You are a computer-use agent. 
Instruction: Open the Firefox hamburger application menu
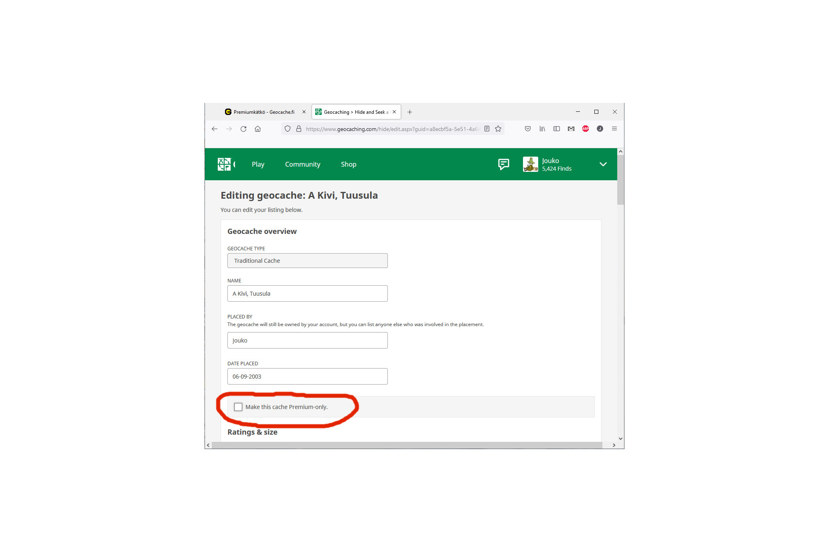click(614, 129)
